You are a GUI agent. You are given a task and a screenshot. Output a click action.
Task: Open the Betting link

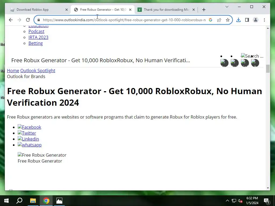pos(36,43)
